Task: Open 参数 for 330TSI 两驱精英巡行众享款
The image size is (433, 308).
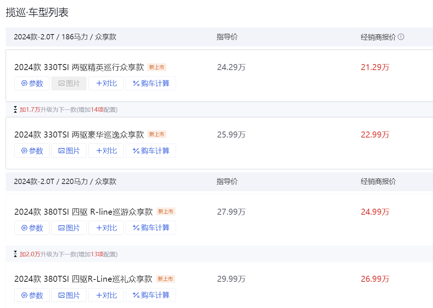Action: [x=32, y=84]
